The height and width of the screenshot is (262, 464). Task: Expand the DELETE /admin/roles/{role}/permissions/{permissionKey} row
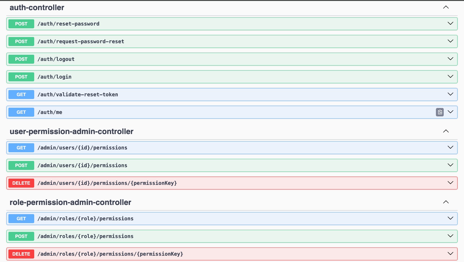(450, 254)
